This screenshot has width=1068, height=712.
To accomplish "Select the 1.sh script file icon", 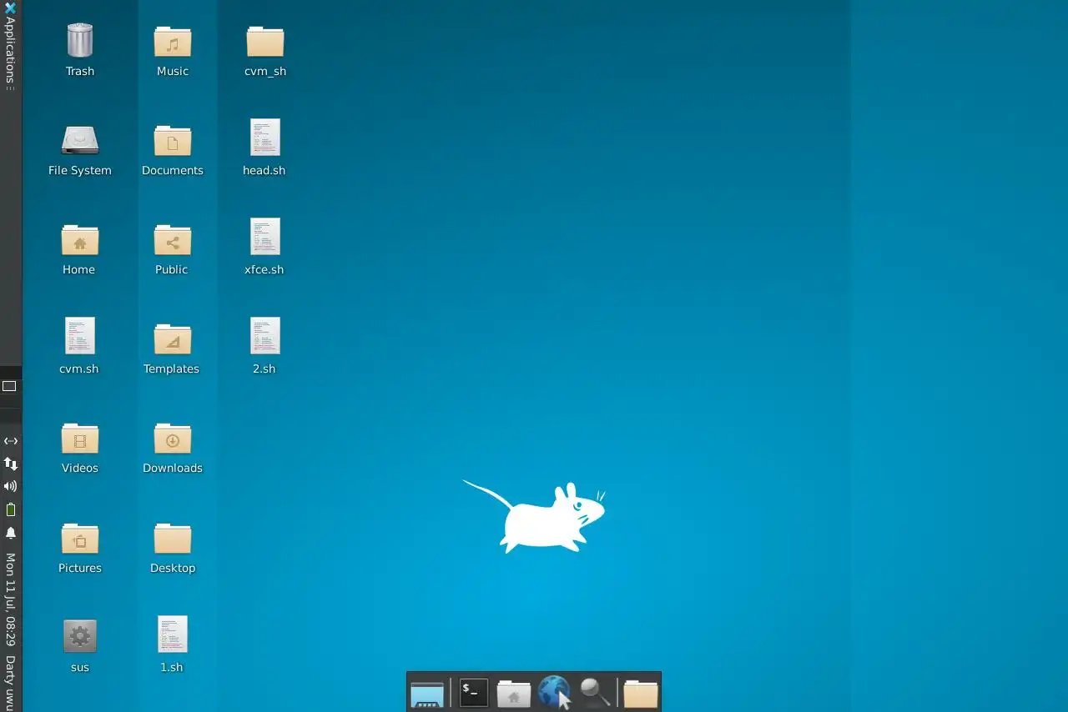I will click(x=173, y=634).
